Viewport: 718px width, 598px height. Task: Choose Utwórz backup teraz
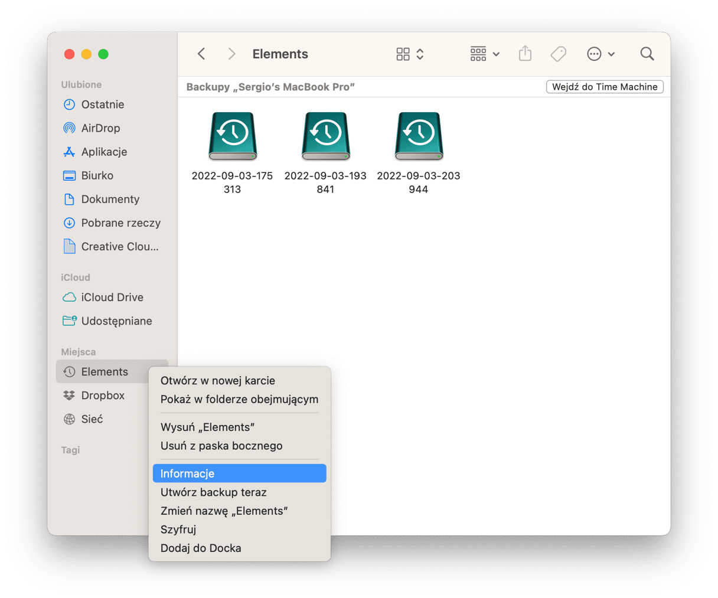(239, 492)
